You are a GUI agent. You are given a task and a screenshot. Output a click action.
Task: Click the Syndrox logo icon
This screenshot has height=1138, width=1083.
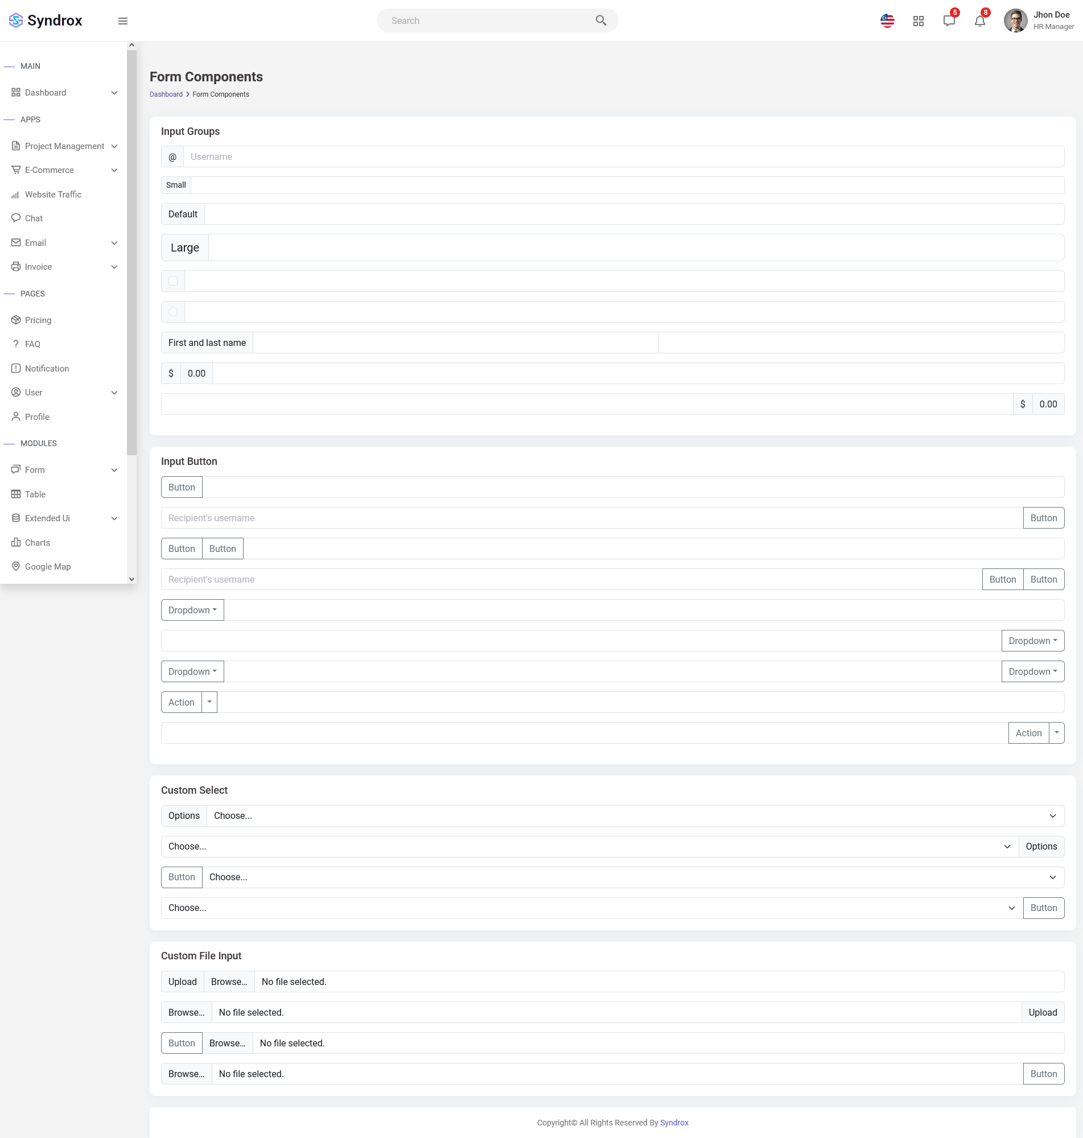[x=16, y=21]
